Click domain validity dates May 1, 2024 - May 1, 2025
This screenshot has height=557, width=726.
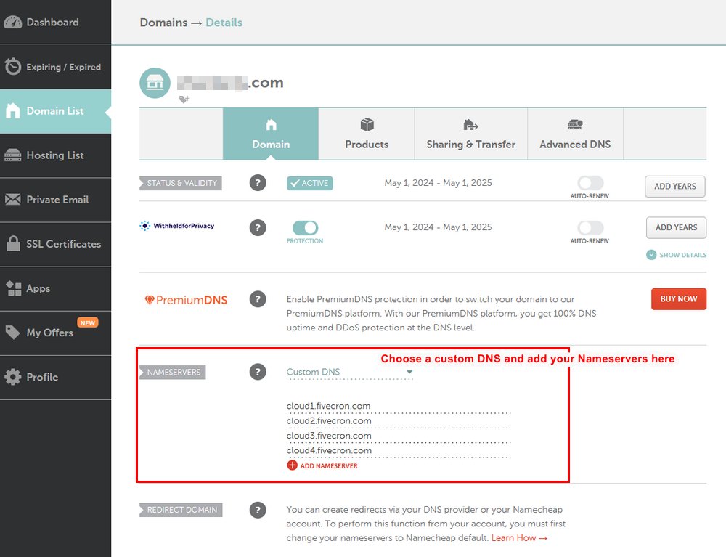[438, 183]
